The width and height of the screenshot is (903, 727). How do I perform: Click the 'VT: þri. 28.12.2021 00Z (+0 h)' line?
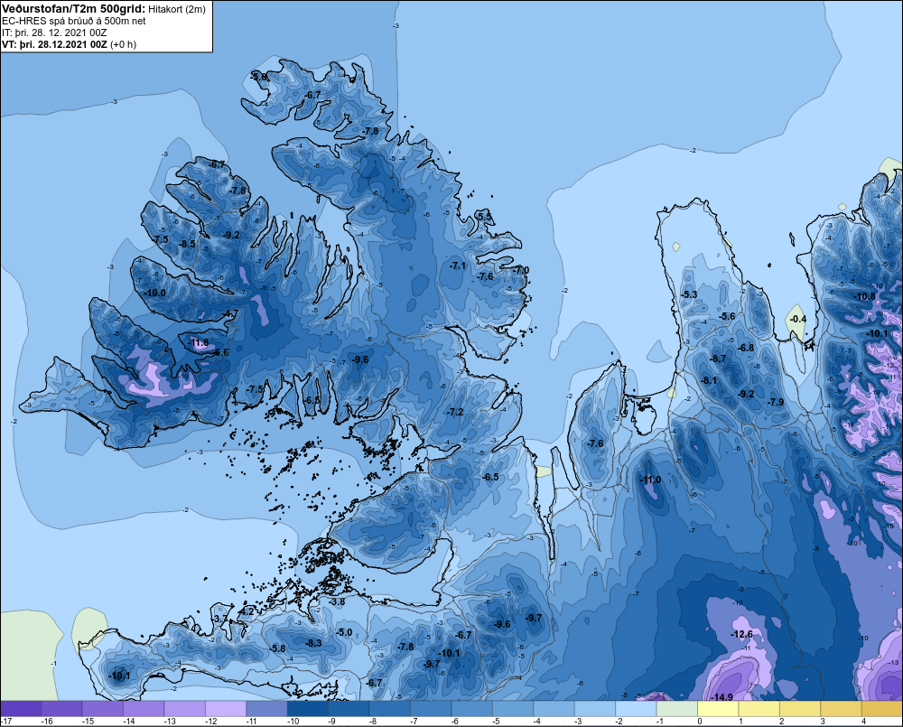pos(70,43)
